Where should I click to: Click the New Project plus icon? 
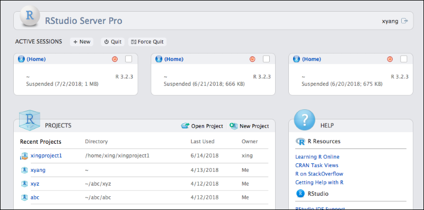233,126
